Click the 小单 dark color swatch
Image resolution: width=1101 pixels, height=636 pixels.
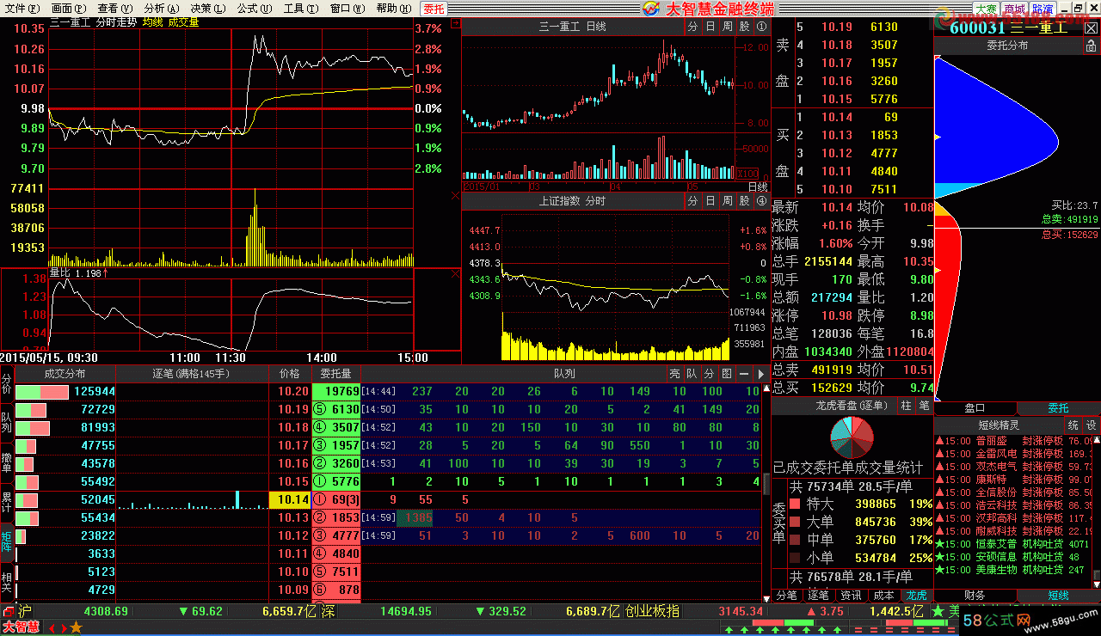[796, 558]
